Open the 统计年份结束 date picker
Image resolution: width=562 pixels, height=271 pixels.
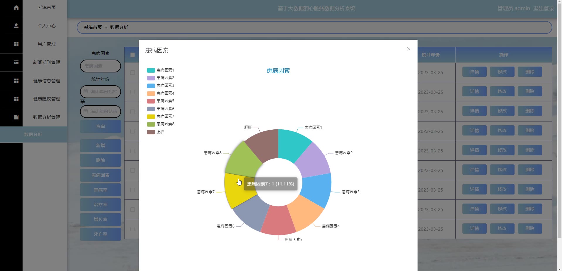coord(101,112)
